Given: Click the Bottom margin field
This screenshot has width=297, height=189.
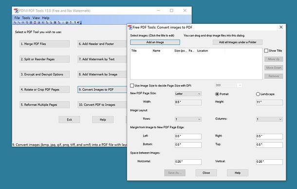Looking at the screenshot, I should point(188,145).
